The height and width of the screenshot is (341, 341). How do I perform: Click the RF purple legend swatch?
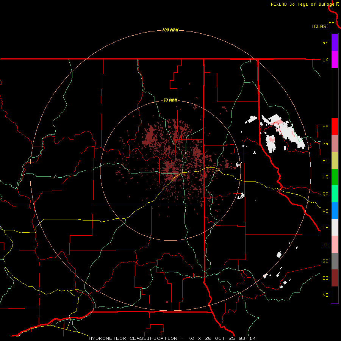click(335, 42)
